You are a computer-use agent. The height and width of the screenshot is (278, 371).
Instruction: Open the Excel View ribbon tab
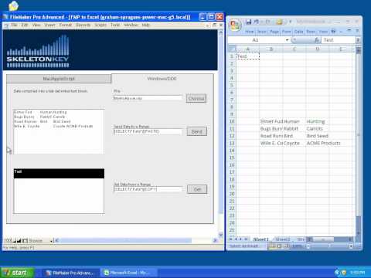[x=323, y=32]
